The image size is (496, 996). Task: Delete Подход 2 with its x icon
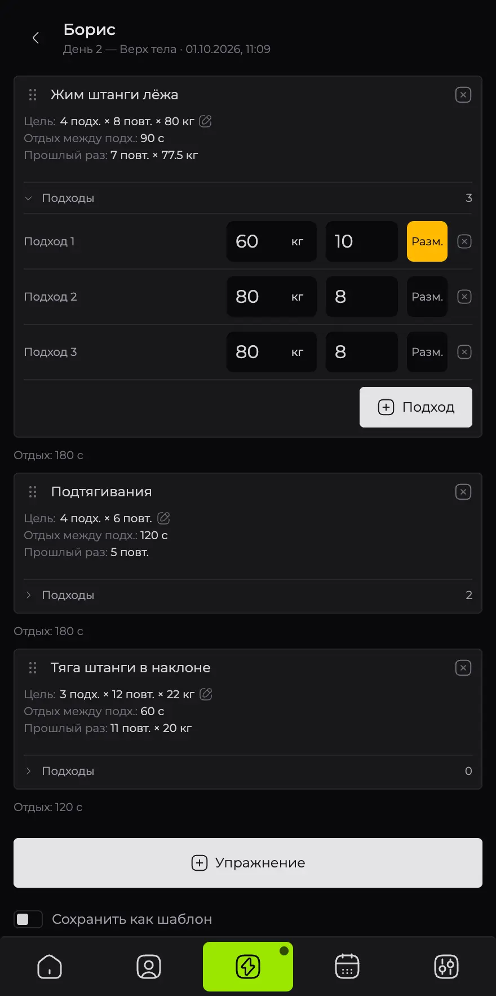(464, 297)
